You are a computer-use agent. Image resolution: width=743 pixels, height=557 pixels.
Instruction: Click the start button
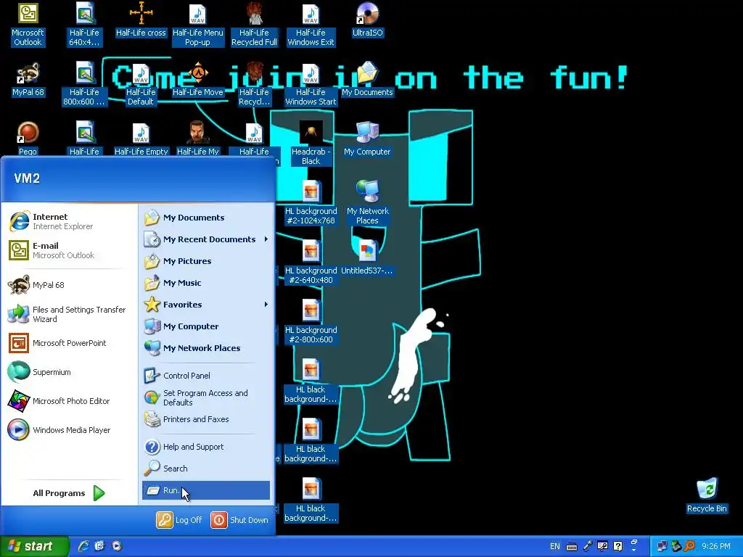[x=34, y=546]
